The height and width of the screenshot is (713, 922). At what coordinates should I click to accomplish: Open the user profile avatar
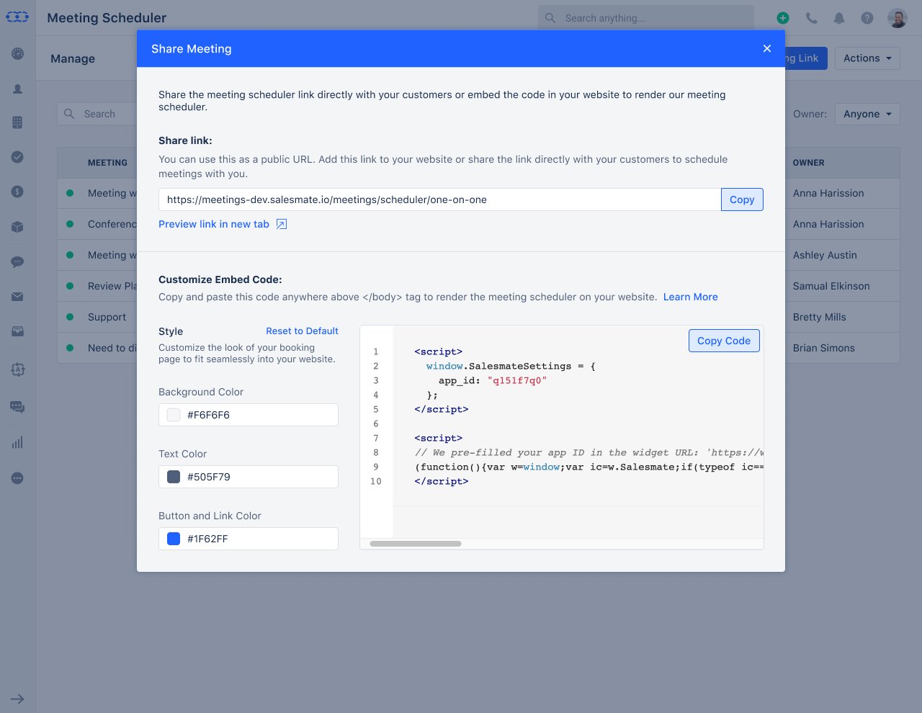click(898, 18)
